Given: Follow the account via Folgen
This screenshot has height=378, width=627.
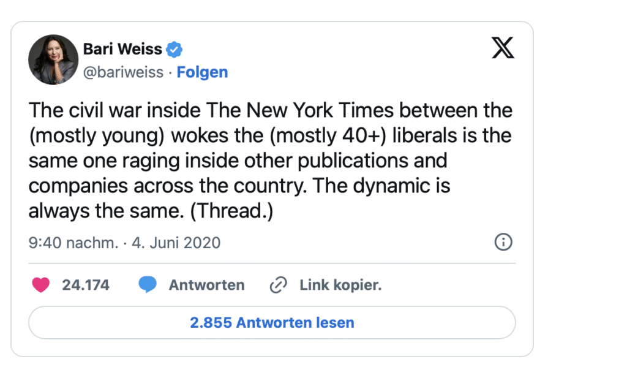Looking at the screenshot, I should (202, 72).
